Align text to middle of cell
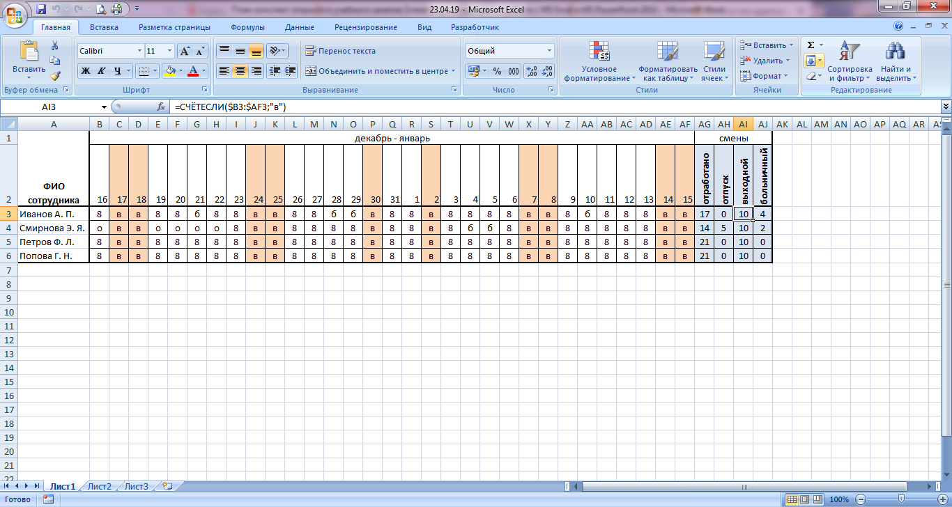 [240, 51]
